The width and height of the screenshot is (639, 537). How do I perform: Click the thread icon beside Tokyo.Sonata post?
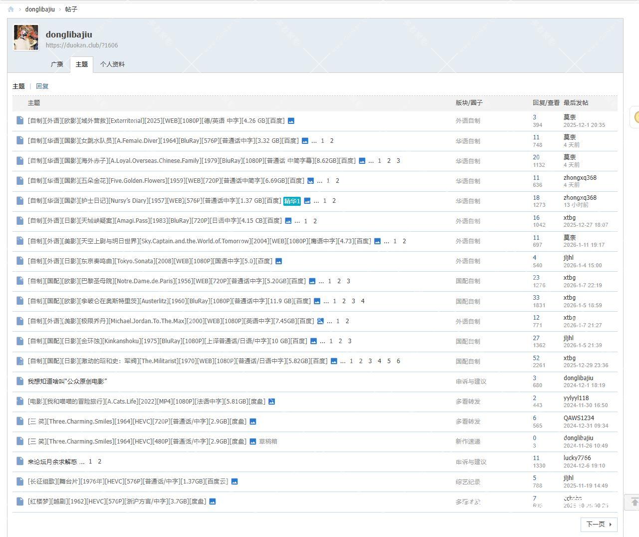click(20, 261)
